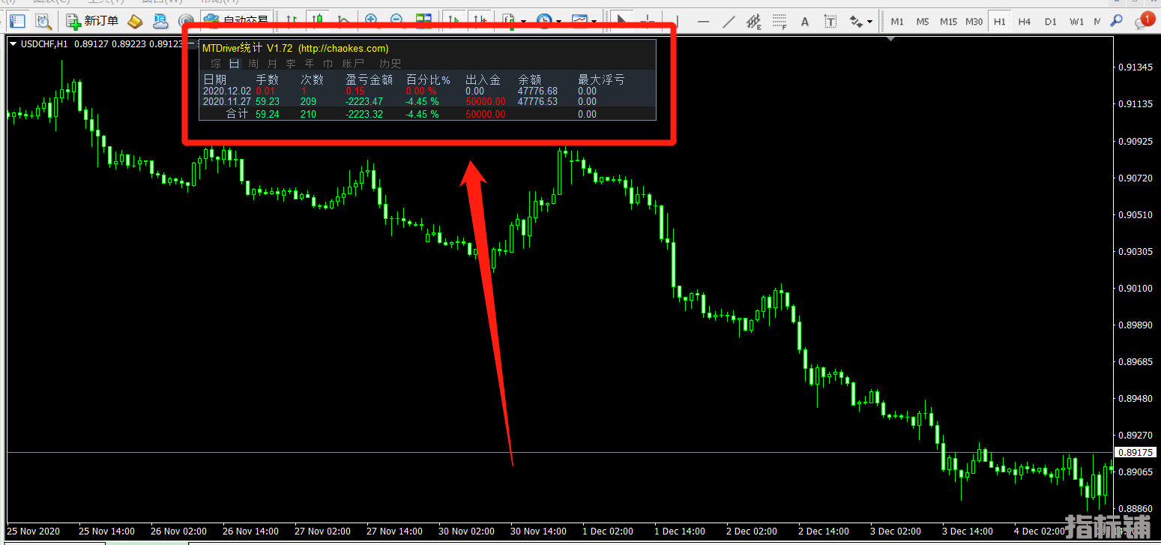
Task: Switch to M30 timeframe
Action: [974, 21]
